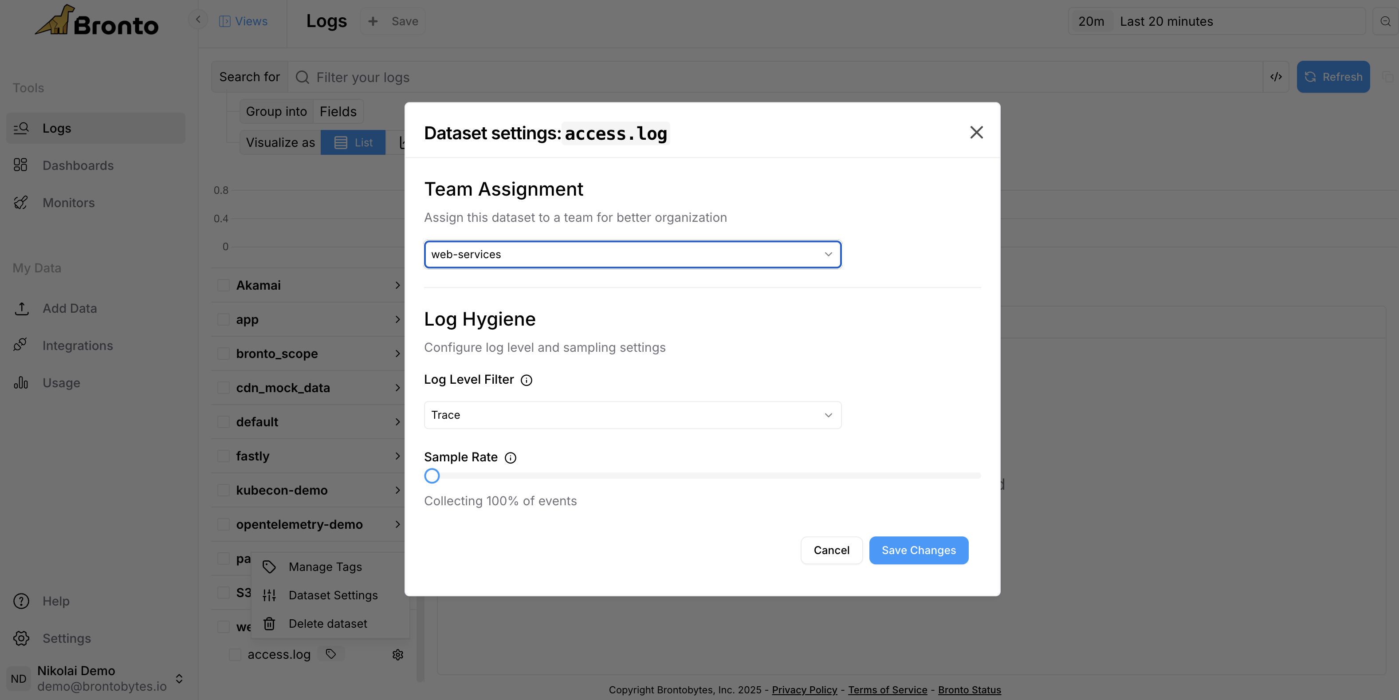Open the web-services team dropdown
This screenshot has width=1399, height=700.
(632, 254)
